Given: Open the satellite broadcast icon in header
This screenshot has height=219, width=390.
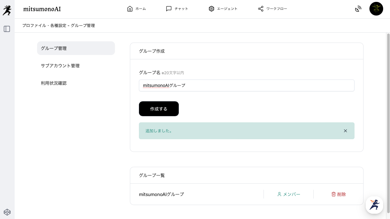Looking at the screenshot, I should (358, 9).
